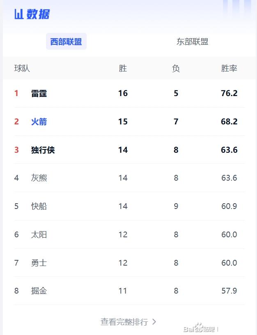Click the 胜 column header
This screenshot has height=335, width=257.
coord(123,69)
